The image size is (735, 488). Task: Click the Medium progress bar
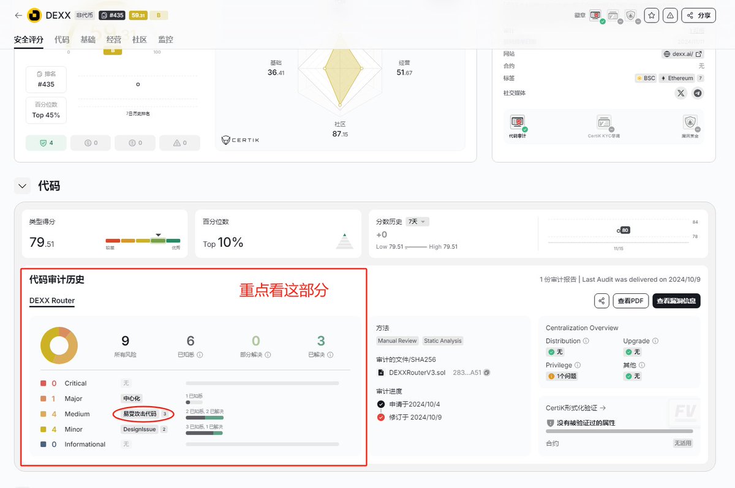[204, 418]
